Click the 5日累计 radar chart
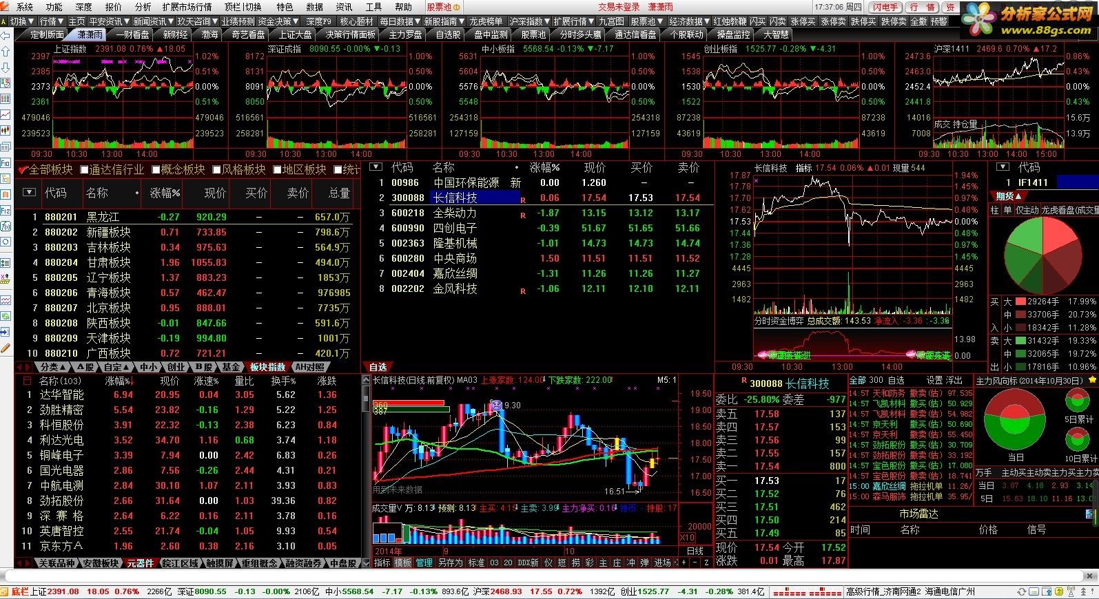The height and width of the screenshot is (599, 1099). pyautogui.click(x=1078, y=401)
